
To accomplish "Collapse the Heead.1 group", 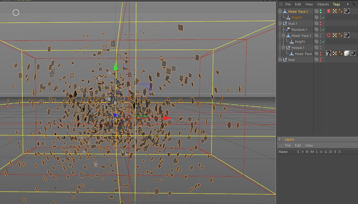I will click(x=283, y=47).
